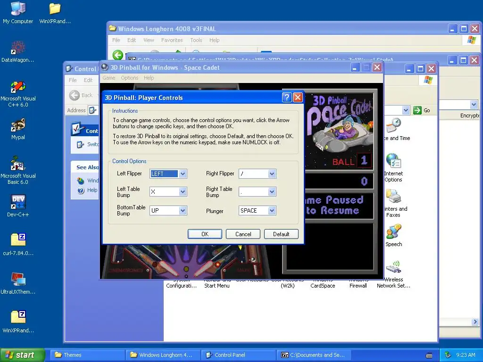Click Windows CardSpace label in Control Panel
The width and height of the screenshot is (483, 362).
(x=323, y=283)
